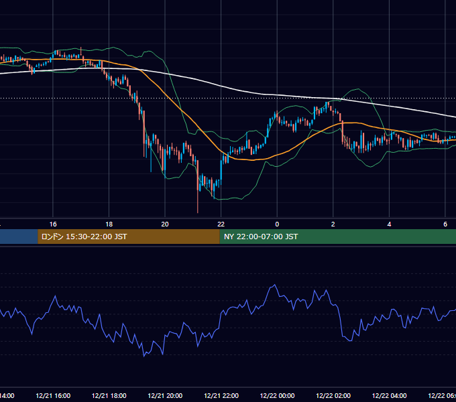Image resolution: width=456 pixels, height=402 pixels.
Task: Click the 18 hour axis label
Action: coord(109,224)
